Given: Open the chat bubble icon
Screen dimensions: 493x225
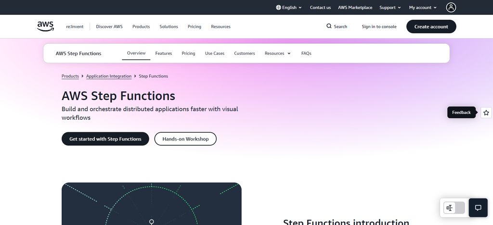Looking at the screenshot, I should [x=478, y=208].
